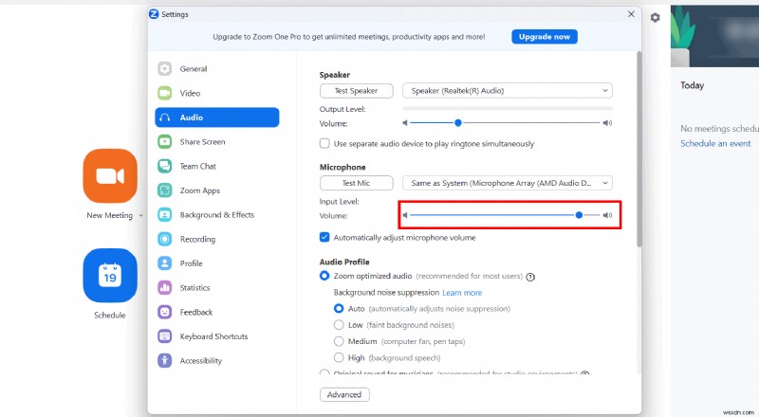This screenshot has width=759, height=417.
Task: Go to Team Chat settings
Action: click(217, 166)
